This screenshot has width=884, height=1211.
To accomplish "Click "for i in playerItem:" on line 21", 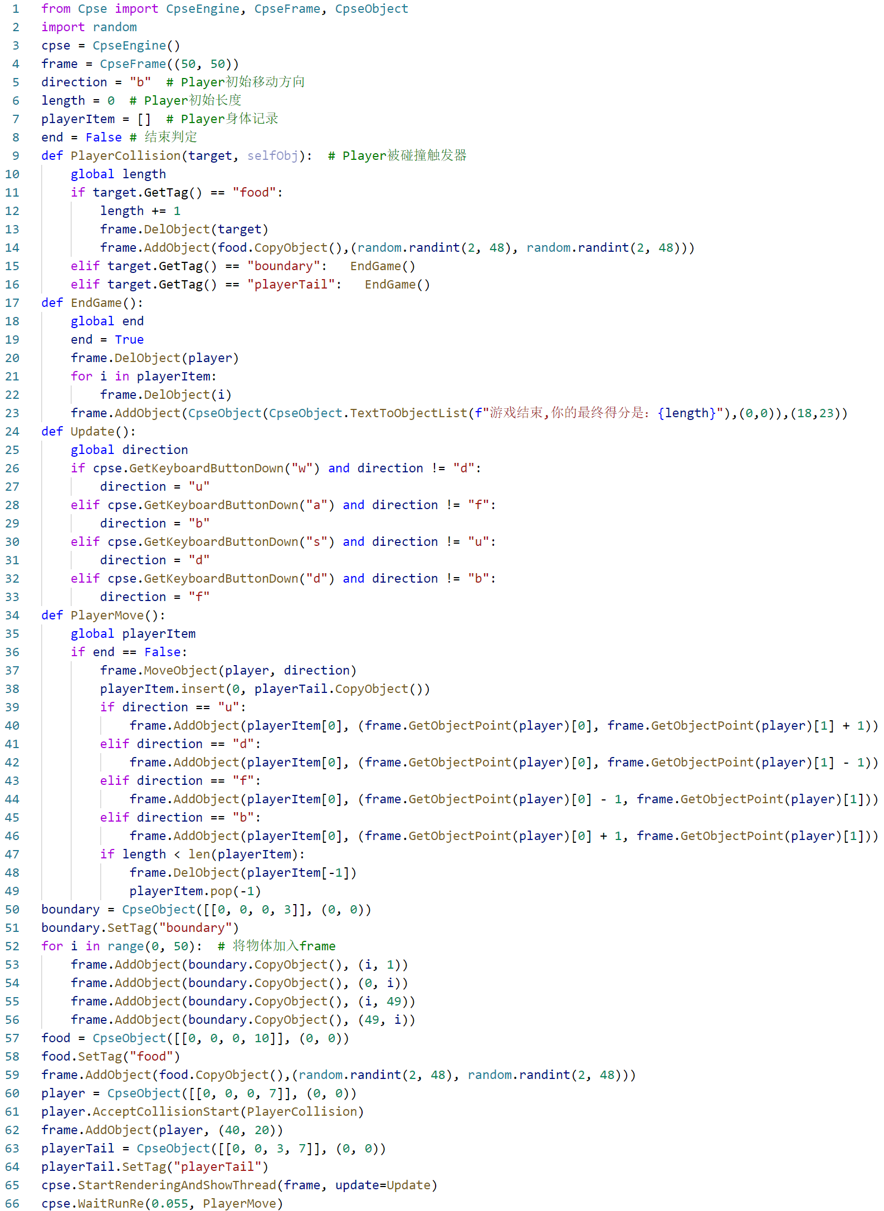I will (144, 377).
